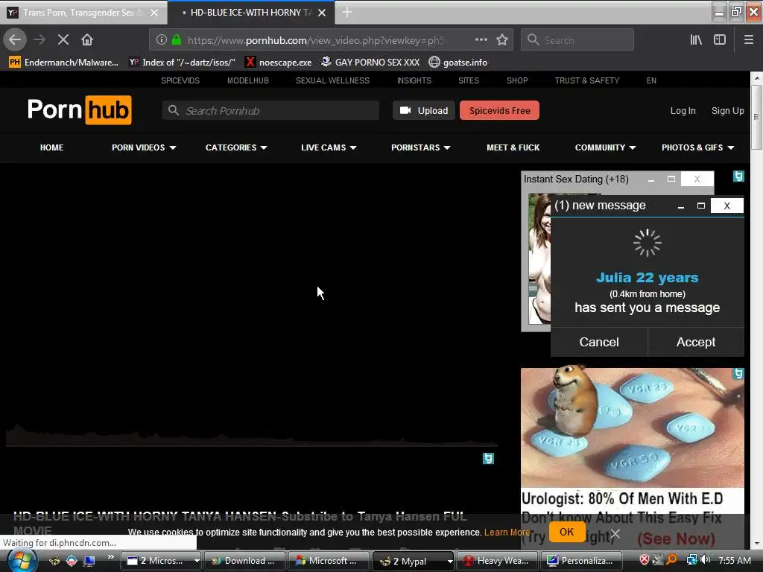Maximize the new message popup
This screenshot has width=763, height=572.
(700, 206)
